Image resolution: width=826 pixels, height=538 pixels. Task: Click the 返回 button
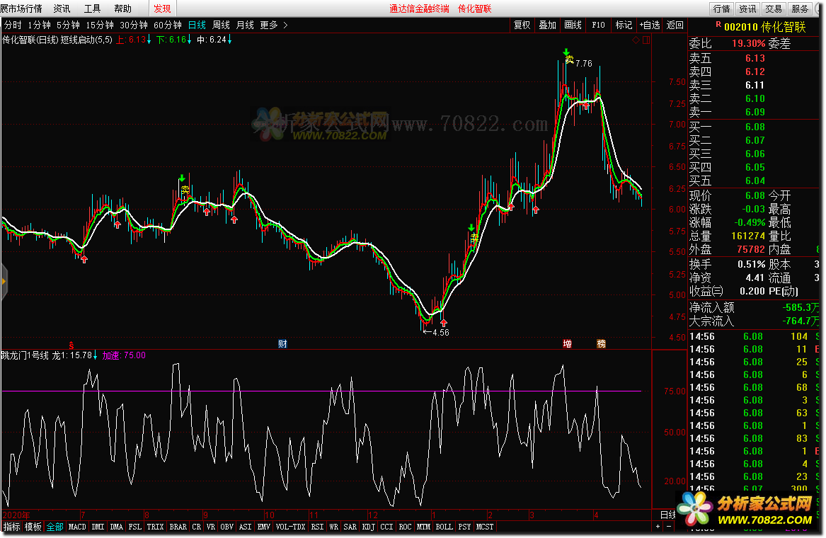(x=675, y=25)
